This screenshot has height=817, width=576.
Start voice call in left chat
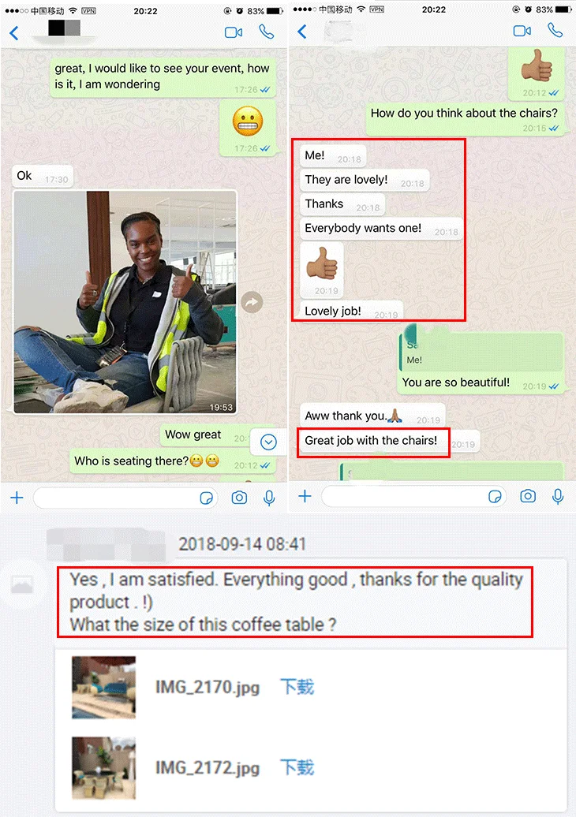click(267, 32)
